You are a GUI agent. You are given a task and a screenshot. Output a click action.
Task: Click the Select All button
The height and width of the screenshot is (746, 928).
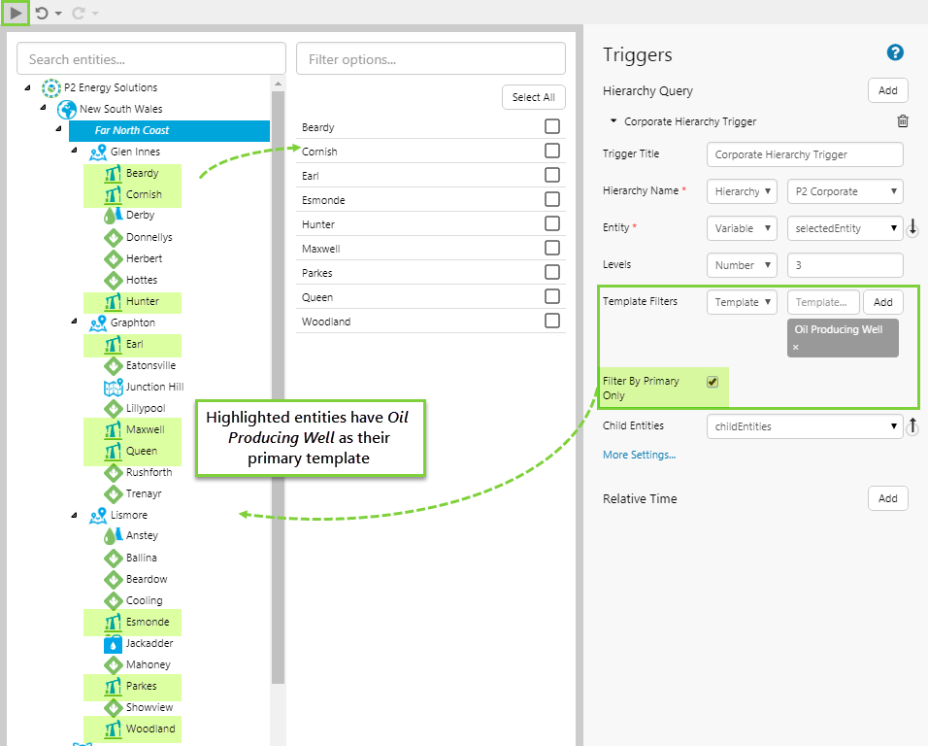click(x=533, y=97)
